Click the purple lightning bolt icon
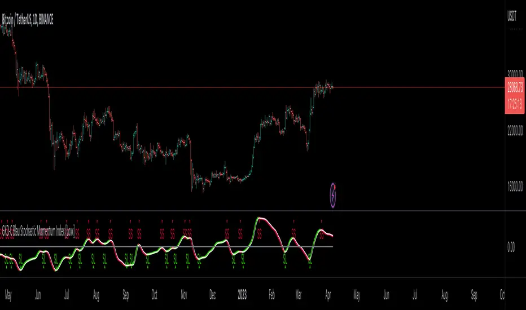The height and width of the screenshot is (310, 526). 333,195
